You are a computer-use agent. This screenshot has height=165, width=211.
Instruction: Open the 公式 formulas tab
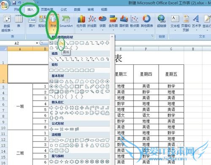click(64, 9)
